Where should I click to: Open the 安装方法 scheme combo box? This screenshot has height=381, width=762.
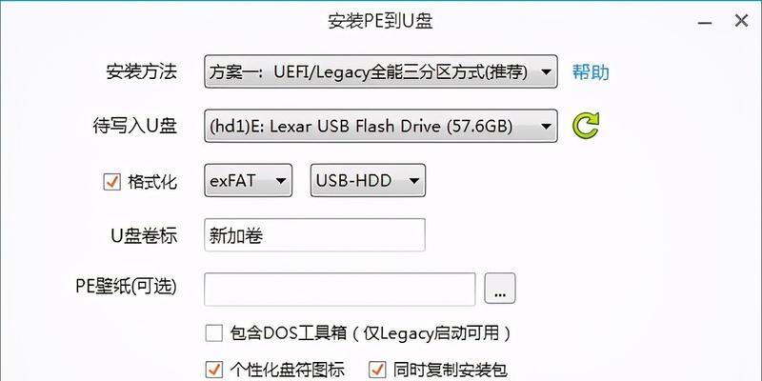[380, 71]
